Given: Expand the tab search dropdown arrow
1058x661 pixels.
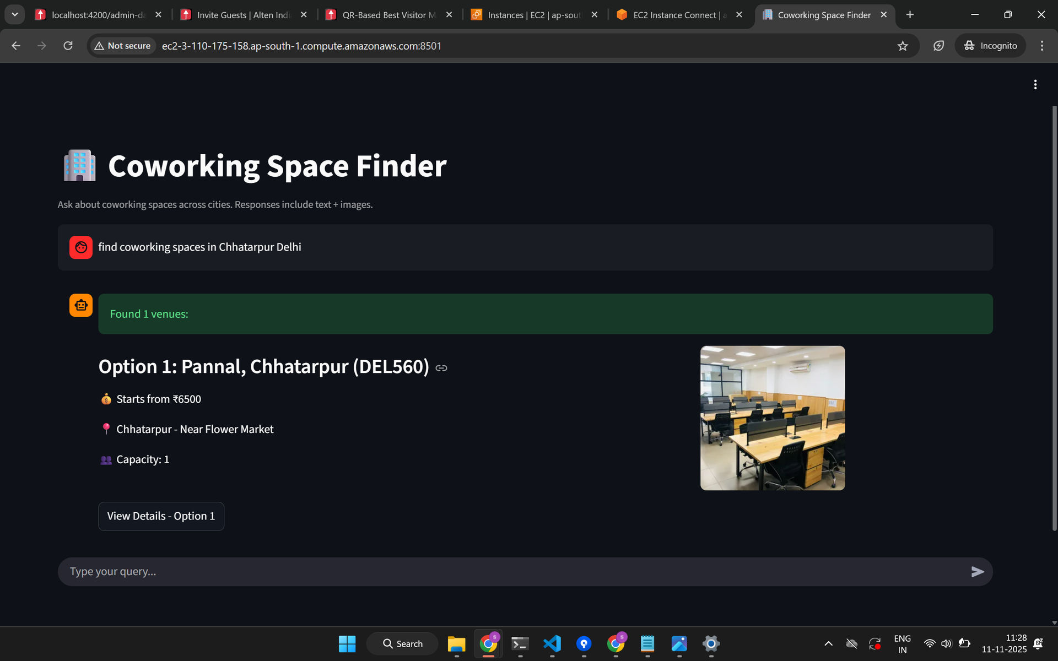Looking at the screenshot, I should tap(15, 15).
